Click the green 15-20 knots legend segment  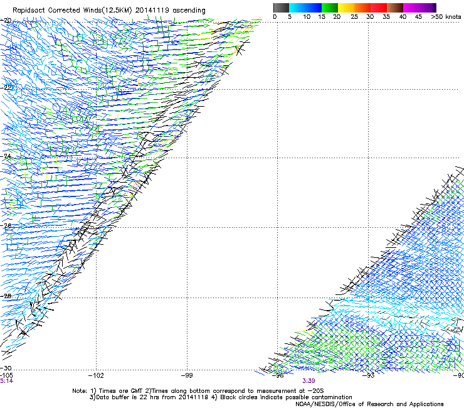(330, 8)
